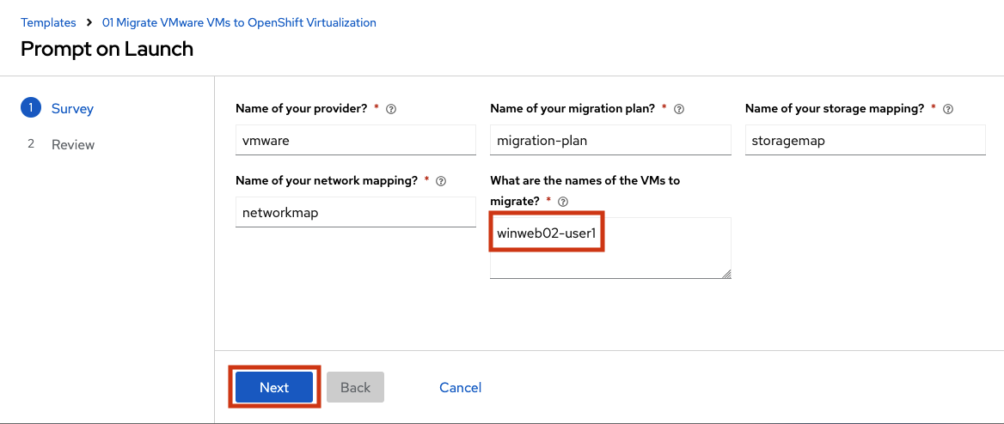Viewport: 1004px width, 424px height.
Task: Open help icon for provider name
Action: click(x=392, y=109)
